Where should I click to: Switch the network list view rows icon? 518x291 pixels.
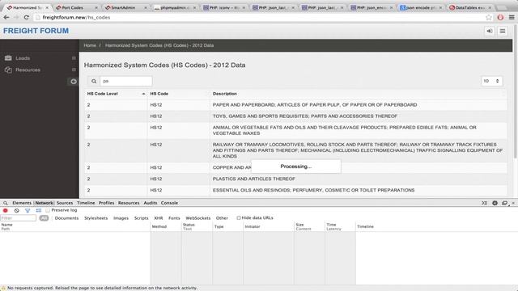[x=39, y=210]
